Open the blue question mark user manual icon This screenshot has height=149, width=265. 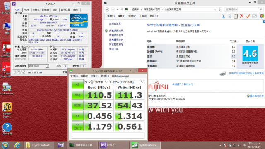point(7,129)
